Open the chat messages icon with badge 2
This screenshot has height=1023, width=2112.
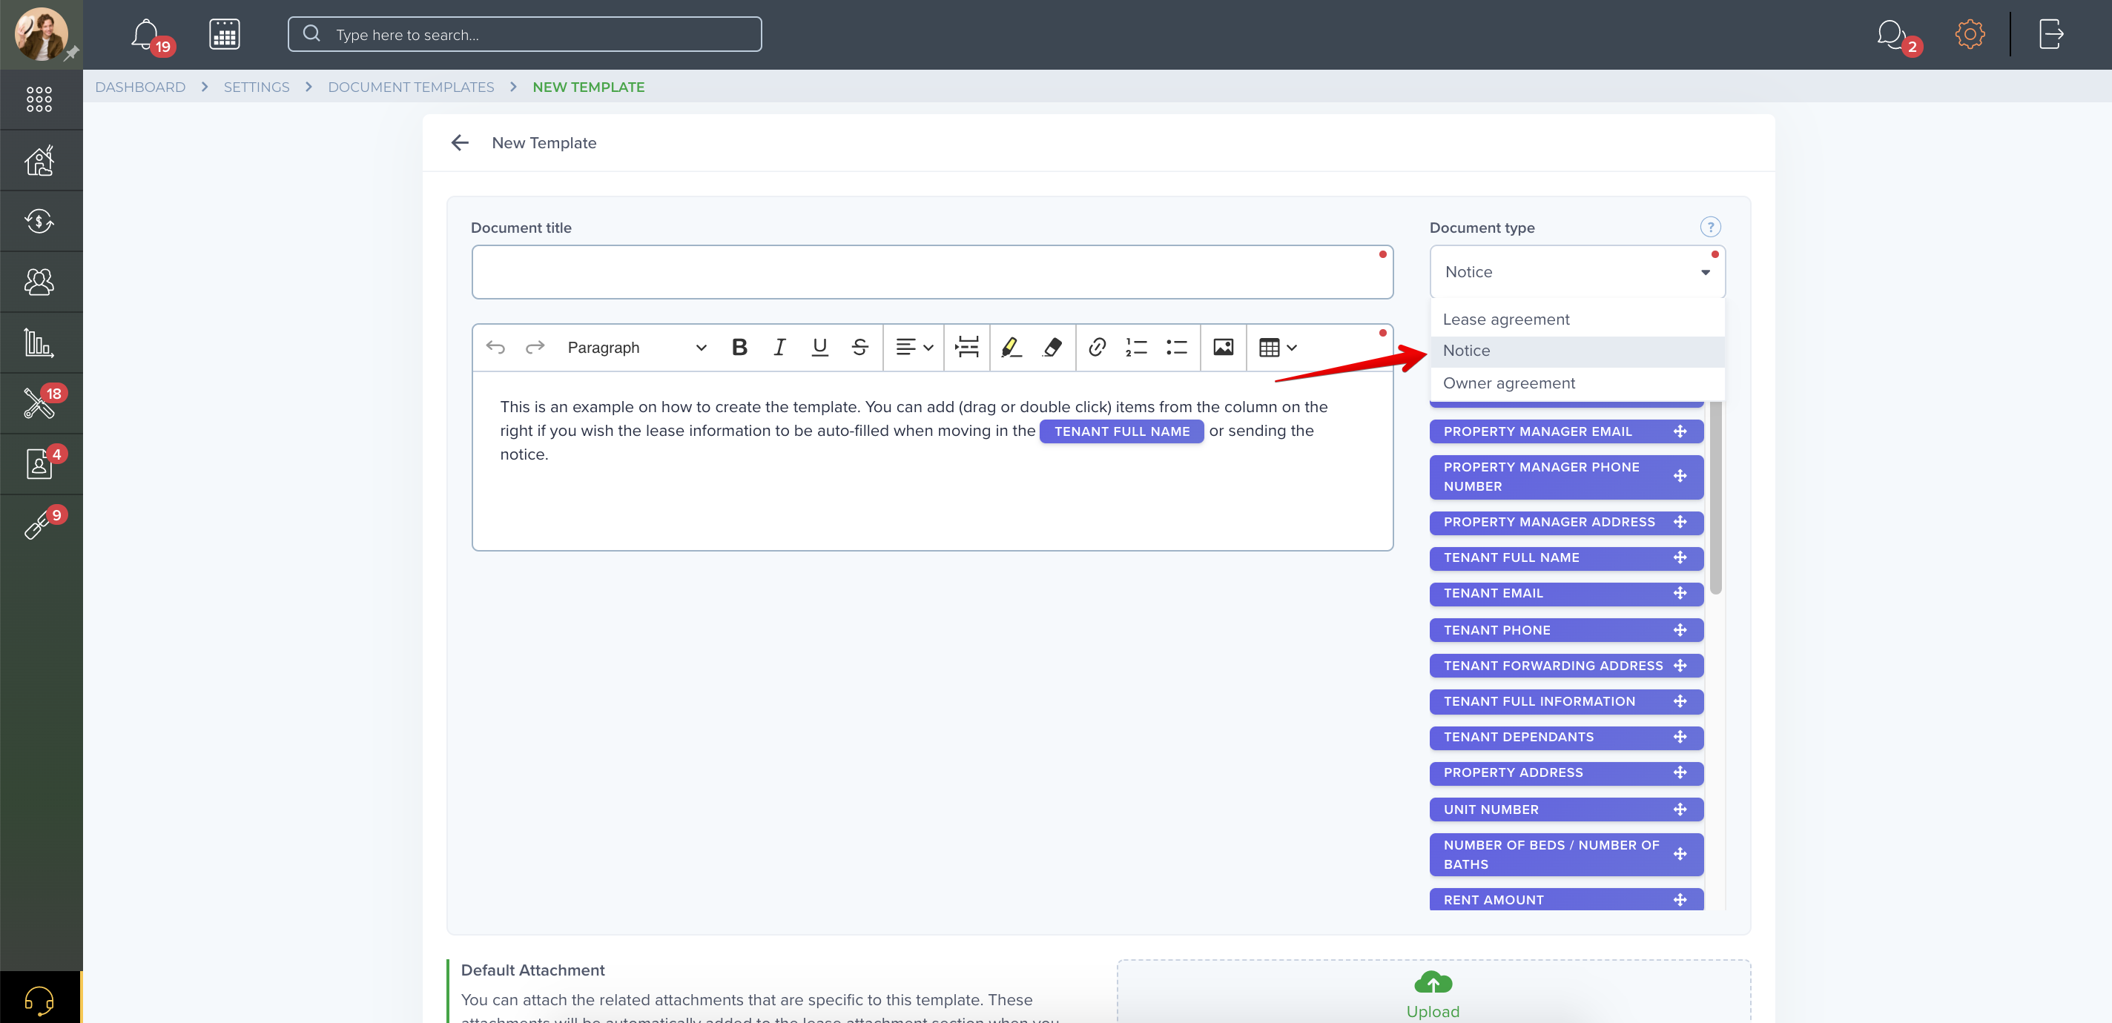pyautogui.click(x=1892, y=34)
